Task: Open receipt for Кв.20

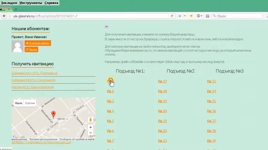Action: click(162, 111)
